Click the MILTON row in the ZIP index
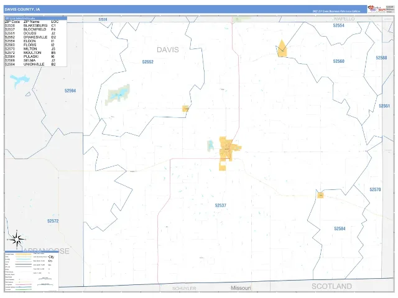398x298 pixels. pos(32,49)
